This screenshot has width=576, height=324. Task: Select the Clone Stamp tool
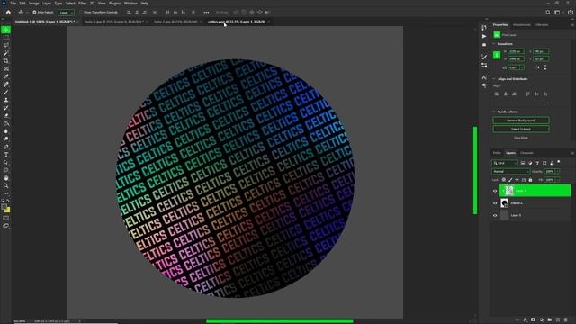[x=6, y=100]
